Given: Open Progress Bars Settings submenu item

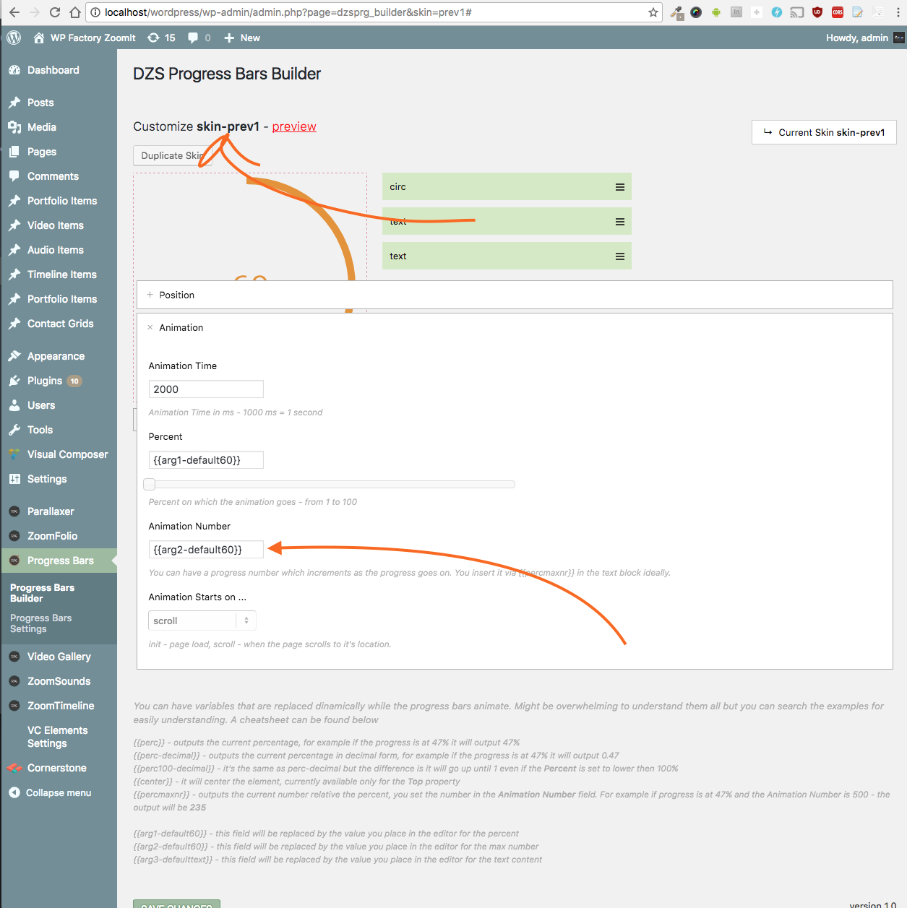Looking at the screenshot, I should point(40,623).
